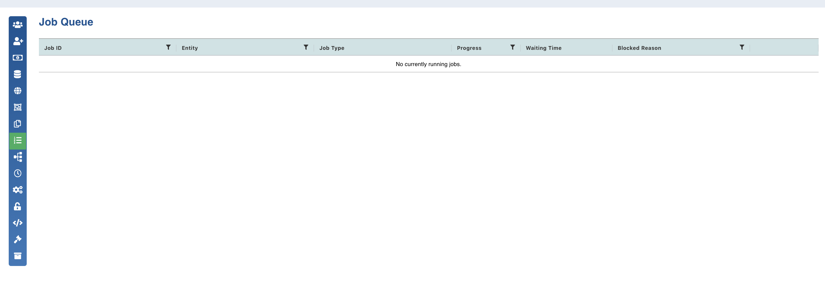
Task: Click the gavel sidebar icon
Action: coord(18,239)
